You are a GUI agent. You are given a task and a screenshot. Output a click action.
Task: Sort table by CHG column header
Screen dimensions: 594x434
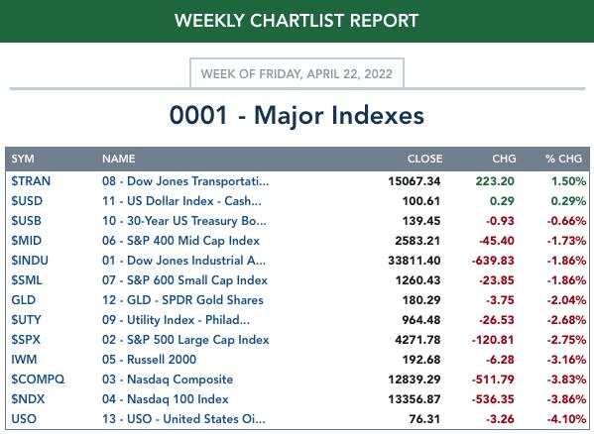504,159
